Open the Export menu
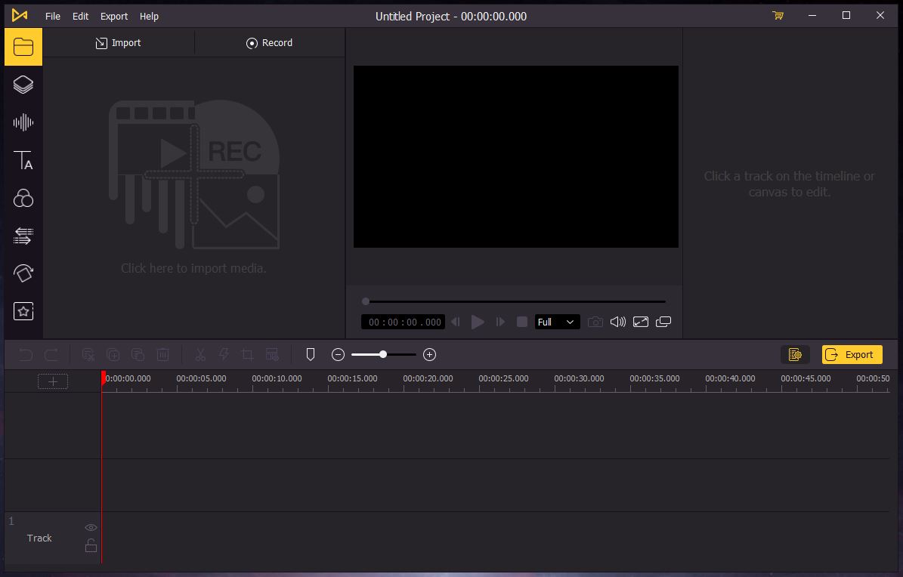 [x=114, y=16]
